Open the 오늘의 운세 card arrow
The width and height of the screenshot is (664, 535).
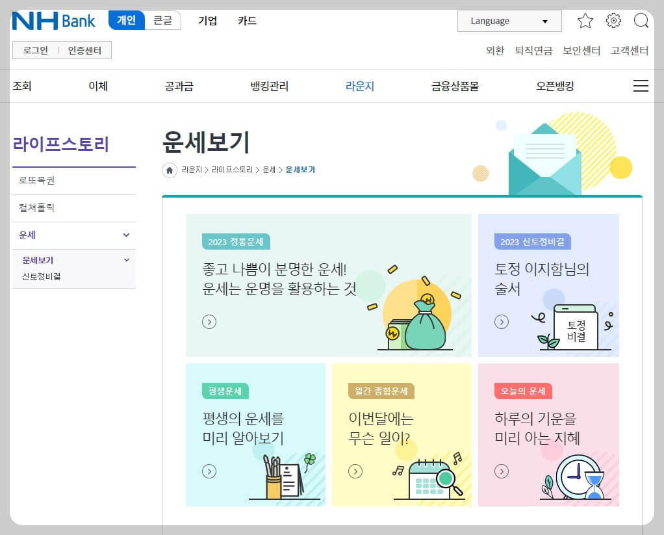(x=500, y=471)
